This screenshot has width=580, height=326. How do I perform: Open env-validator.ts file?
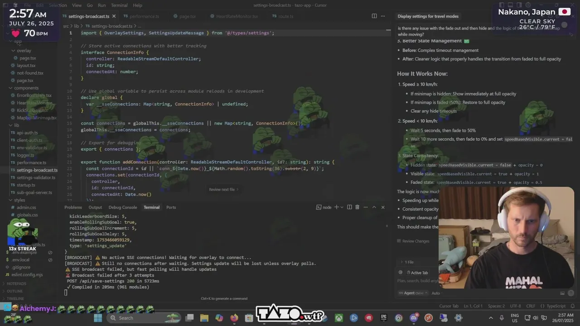pyautogui.click(x=32, y=148)
